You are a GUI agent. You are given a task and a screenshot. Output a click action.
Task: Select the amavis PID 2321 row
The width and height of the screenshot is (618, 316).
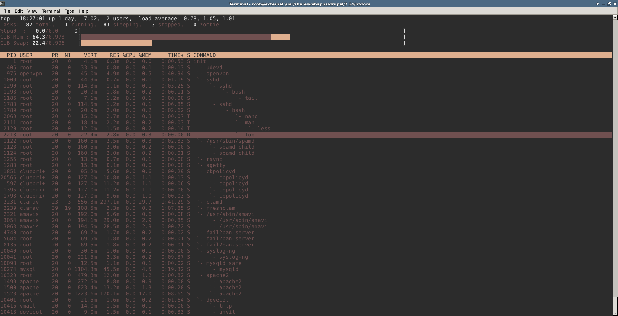pos(306,214)
